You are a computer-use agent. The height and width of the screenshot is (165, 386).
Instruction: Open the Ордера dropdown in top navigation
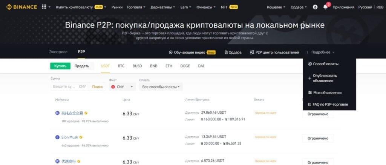[299, 7]
